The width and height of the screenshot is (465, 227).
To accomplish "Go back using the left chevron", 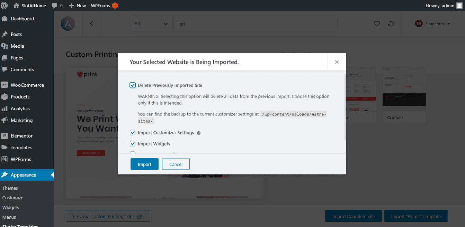I will pyautogui.click(x=91, y=24).
